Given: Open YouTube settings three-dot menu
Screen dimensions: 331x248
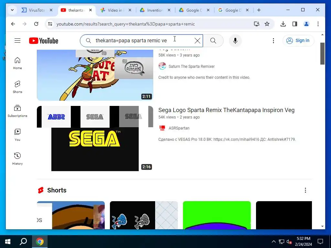Looking at the screenshot, I should [x=273, y=41].
